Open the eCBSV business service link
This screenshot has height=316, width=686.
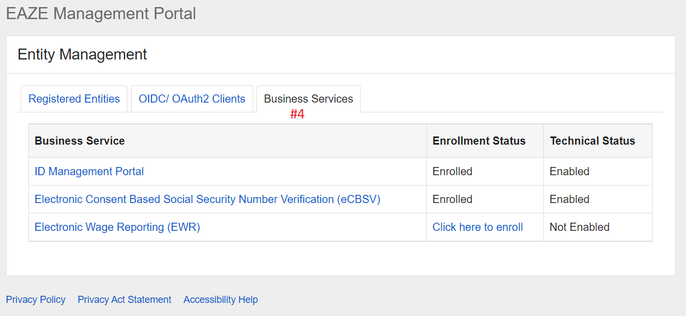coord(207,199)
